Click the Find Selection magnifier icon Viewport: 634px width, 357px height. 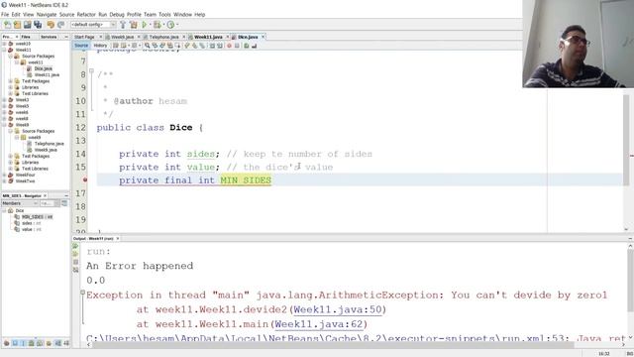148,46
